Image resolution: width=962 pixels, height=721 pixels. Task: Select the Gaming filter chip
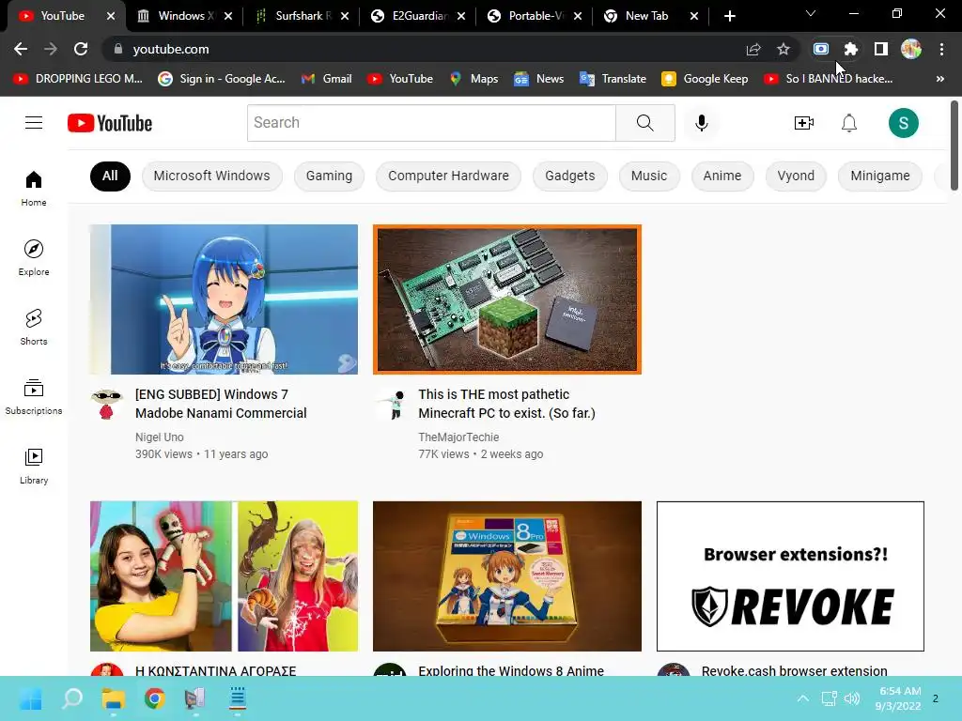[x=329, y=176]
